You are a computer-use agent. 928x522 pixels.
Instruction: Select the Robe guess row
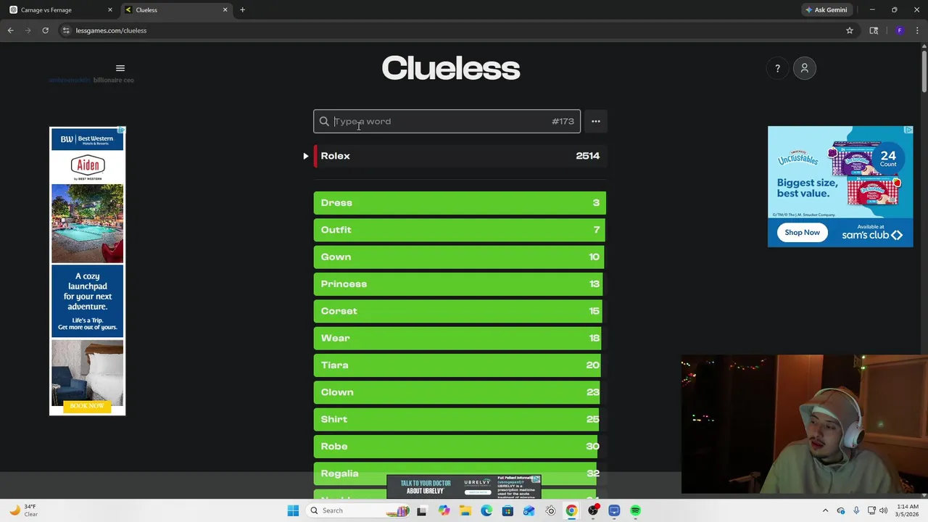460,447
